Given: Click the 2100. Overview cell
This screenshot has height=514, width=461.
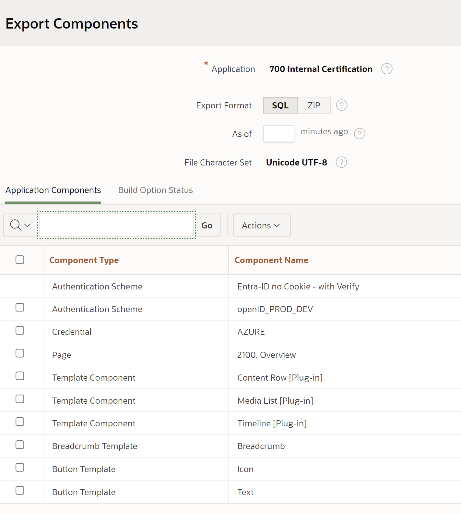Looking at the screenshot, I should click(x=345, y=355).
